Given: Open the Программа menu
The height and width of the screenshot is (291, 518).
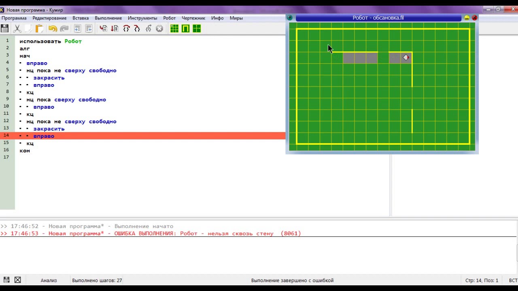Looking at the screenshot, I should (x=14, y=18).
